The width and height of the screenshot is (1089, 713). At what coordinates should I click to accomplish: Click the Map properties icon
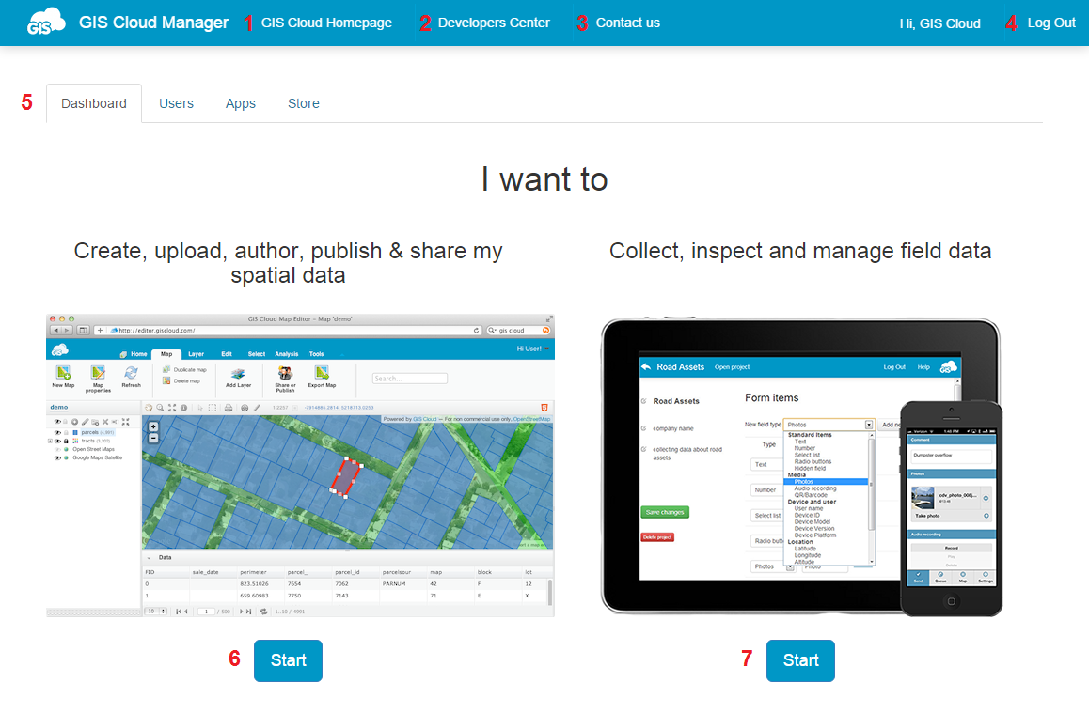click(98, 374)
